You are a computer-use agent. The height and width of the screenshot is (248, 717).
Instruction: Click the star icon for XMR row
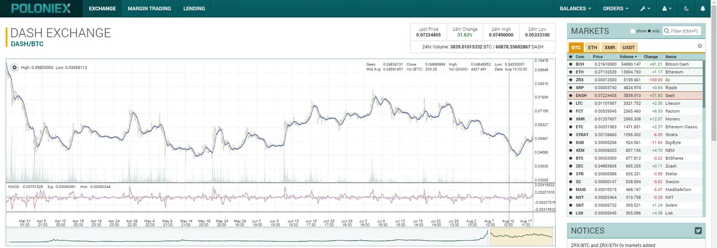tap(571, 119)
